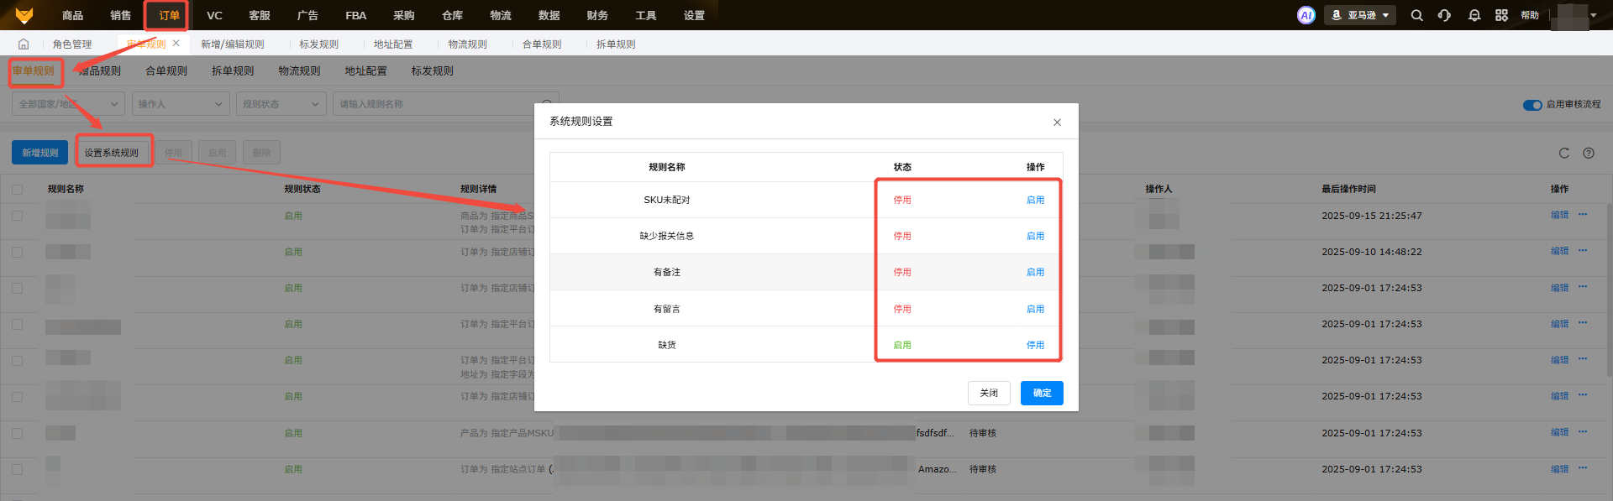Open the AI assistant icon
1613x501 pixels.
point(1306,15)
